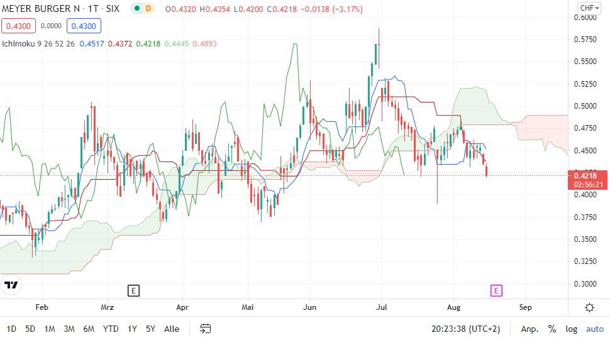
Task: Select the 5D time range
Action: point(30,329)
